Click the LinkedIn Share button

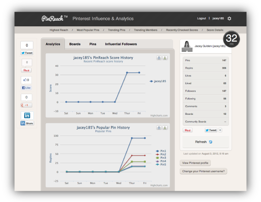point(27,123)
